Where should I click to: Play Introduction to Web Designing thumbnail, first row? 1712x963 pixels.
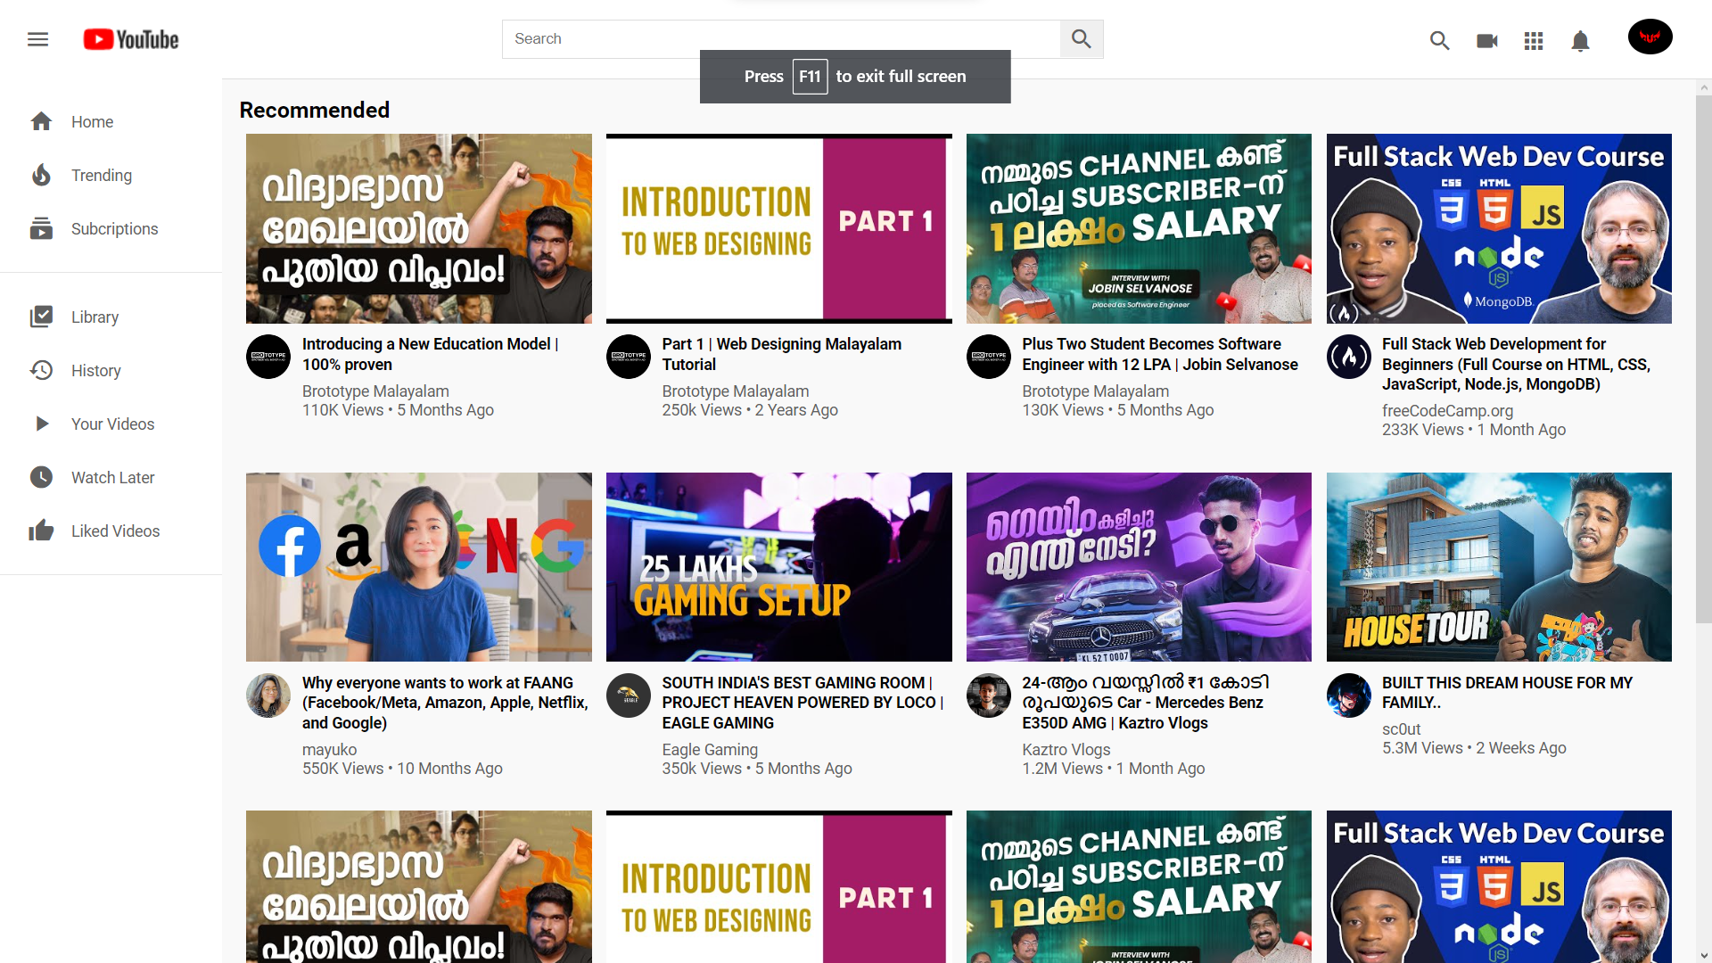[x=779, y=228]
